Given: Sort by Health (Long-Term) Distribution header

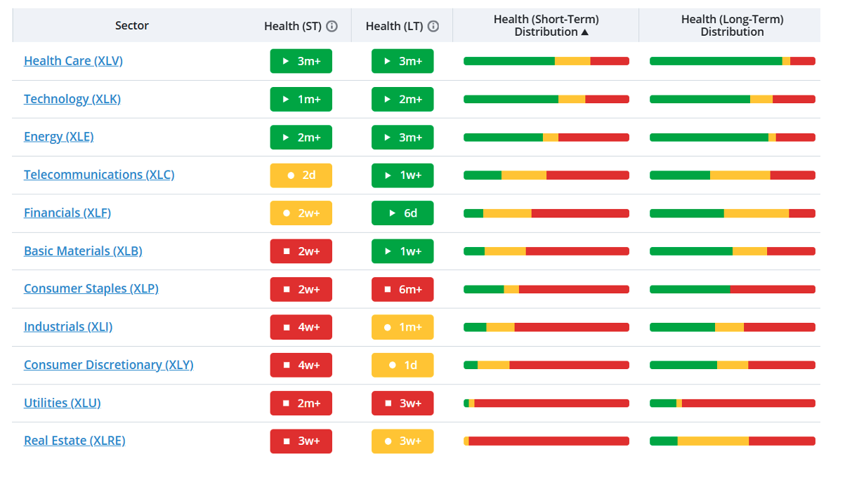Looking at the screenshot, I should 732,25.
